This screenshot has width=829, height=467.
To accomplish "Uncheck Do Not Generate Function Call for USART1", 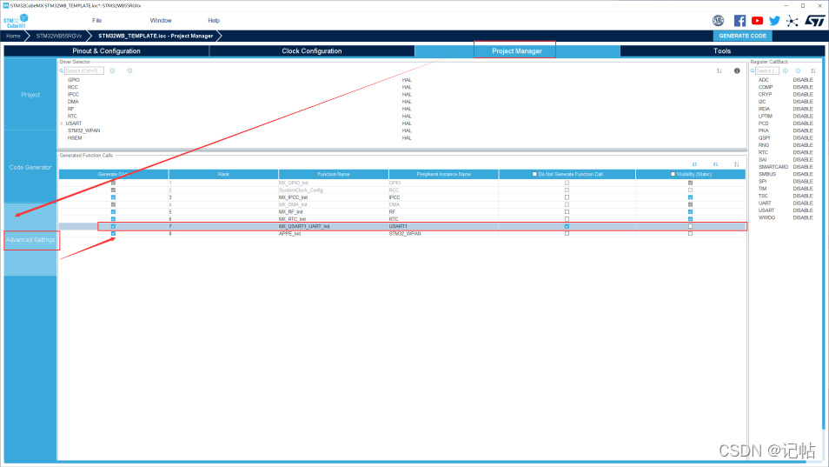I will [567, 226].
